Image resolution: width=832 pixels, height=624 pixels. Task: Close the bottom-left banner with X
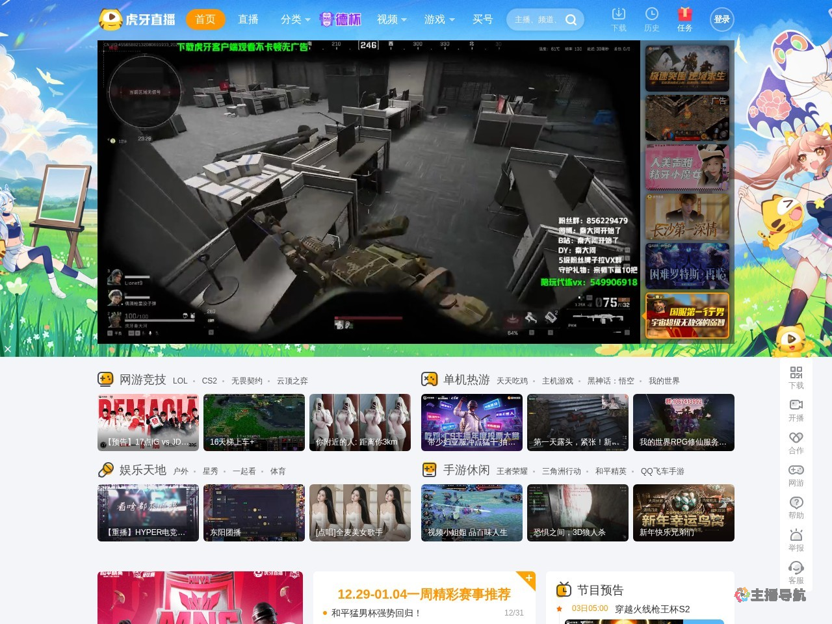[8, 349]
